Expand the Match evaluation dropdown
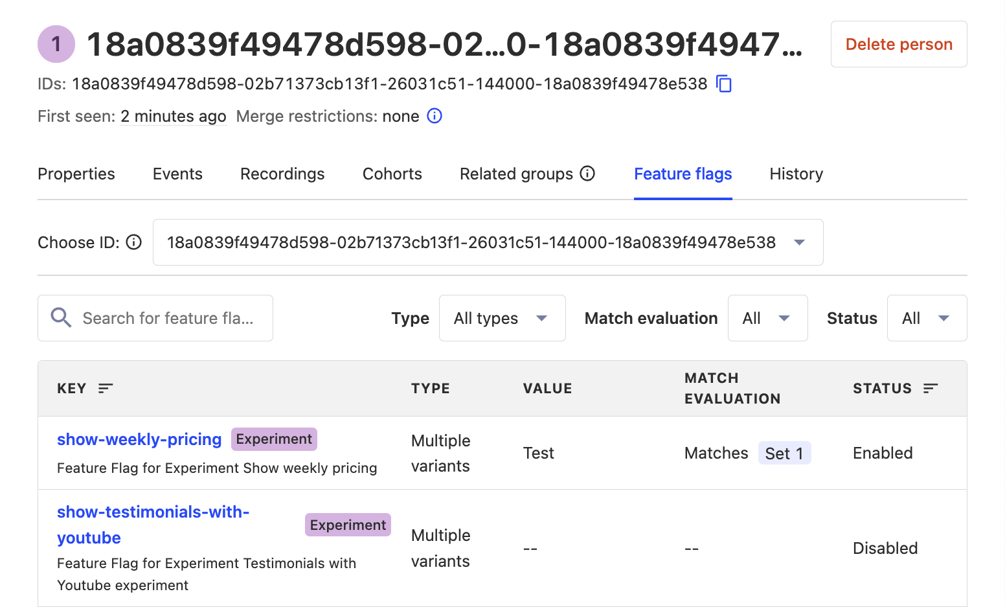 [x=767, y=318]
